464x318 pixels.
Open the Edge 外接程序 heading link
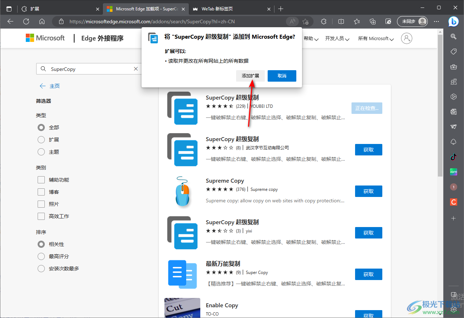coord(102,38)
